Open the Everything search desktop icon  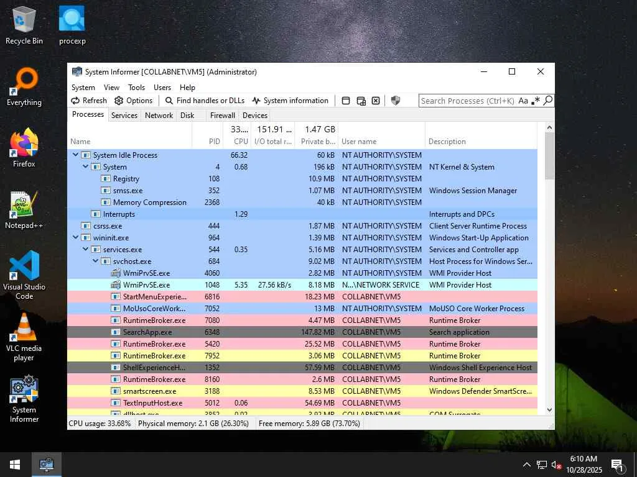(x=24, y=87)
